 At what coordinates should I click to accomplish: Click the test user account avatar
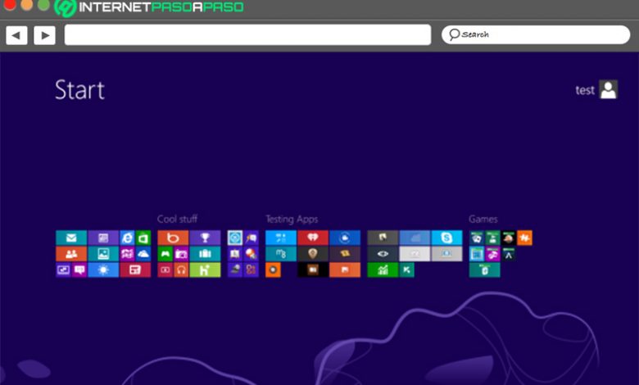609,89
